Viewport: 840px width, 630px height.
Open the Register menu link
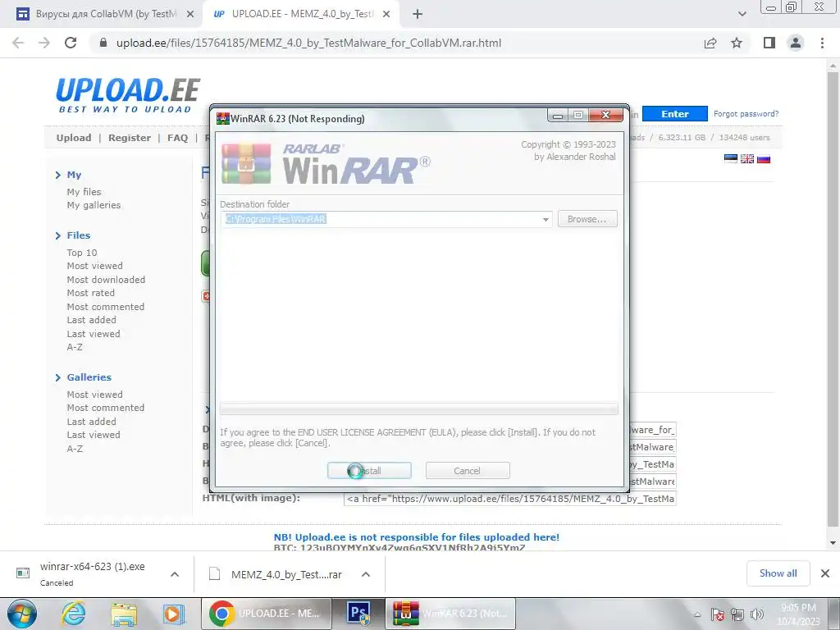pyautogui.click(x=130, y=138)
